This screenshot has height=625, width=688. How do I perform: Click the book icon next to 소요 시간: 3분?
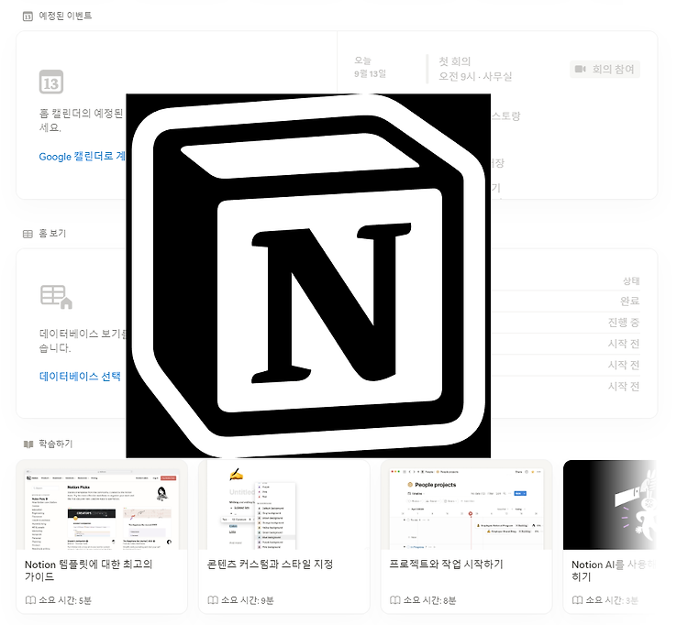pos(578,600)
